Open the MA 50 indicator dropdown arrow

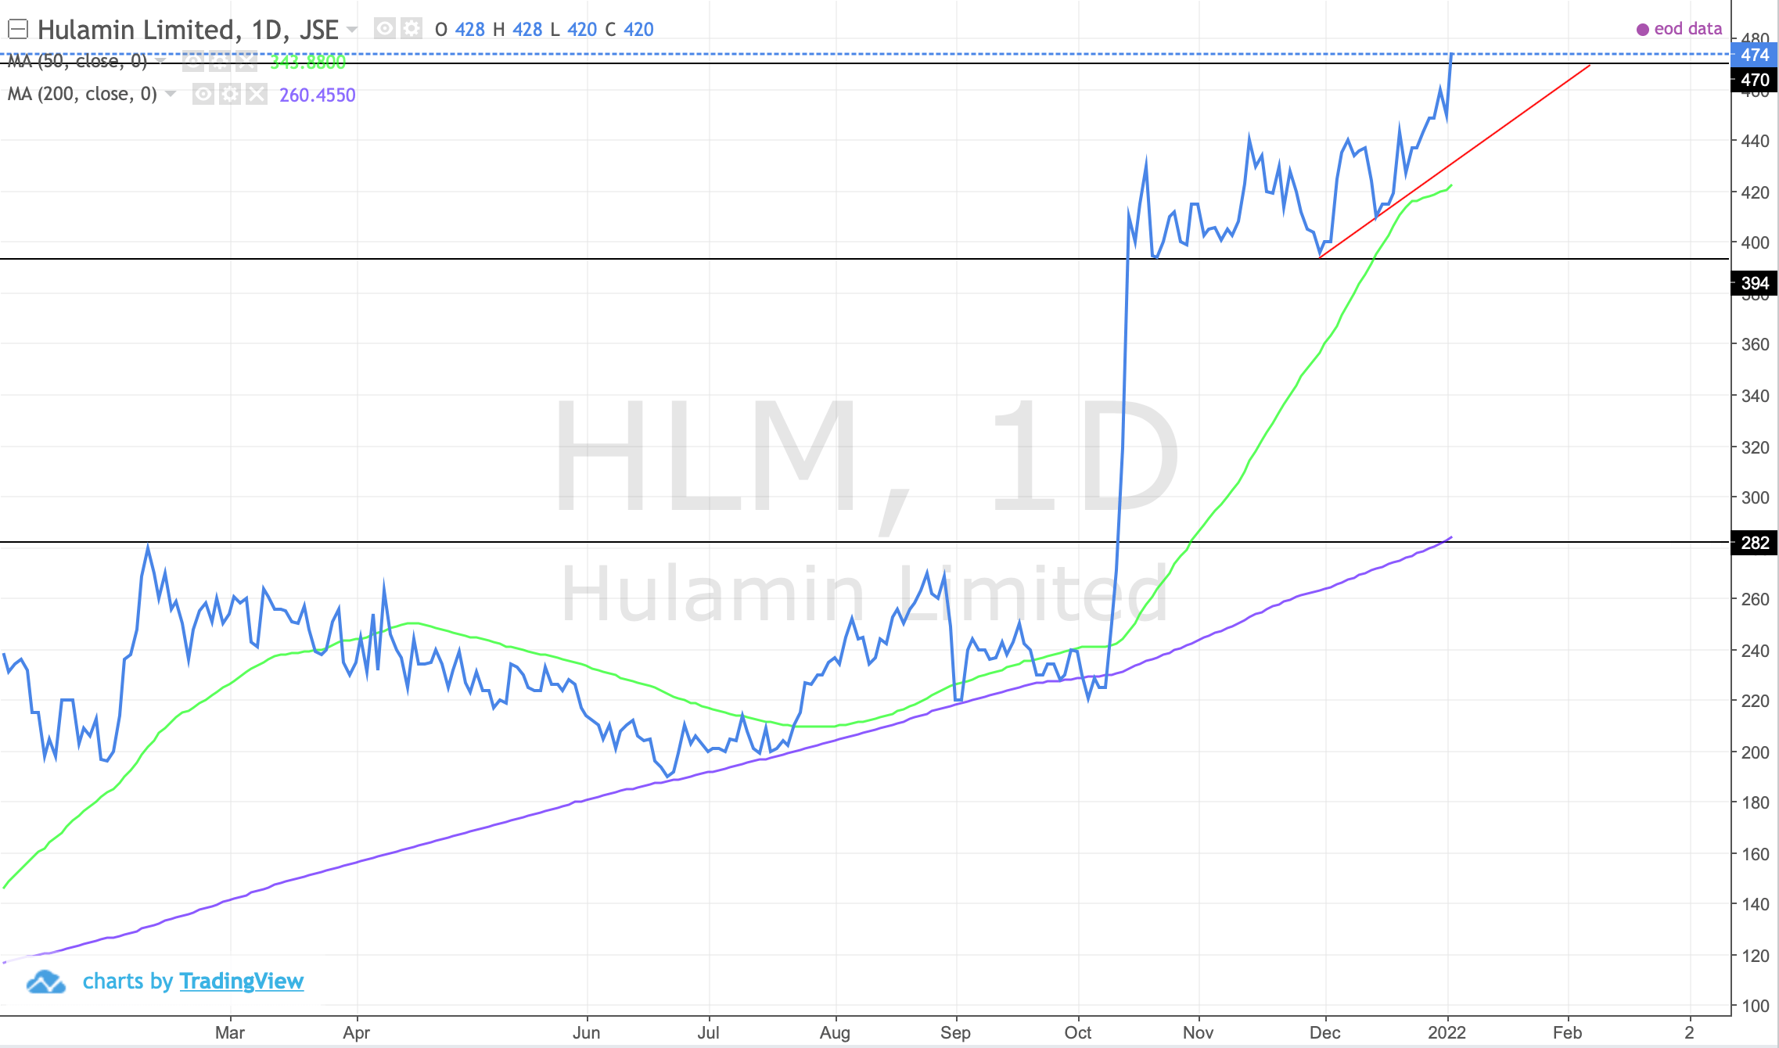(160, 60)
